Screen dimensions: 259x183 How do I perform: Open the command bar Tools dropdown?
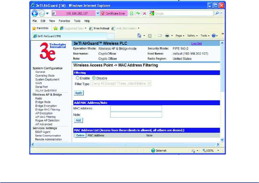(205, 35)
